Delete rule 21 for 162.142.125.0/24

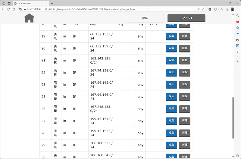pos(185,60)
